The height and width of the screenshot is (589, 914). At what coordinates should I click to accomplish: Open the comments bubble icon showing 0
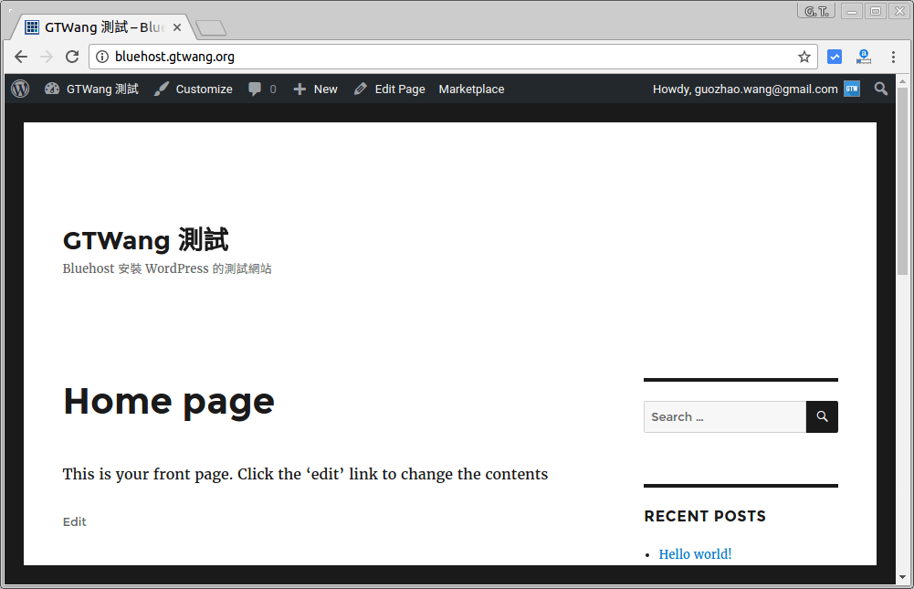tap(256, 89)
